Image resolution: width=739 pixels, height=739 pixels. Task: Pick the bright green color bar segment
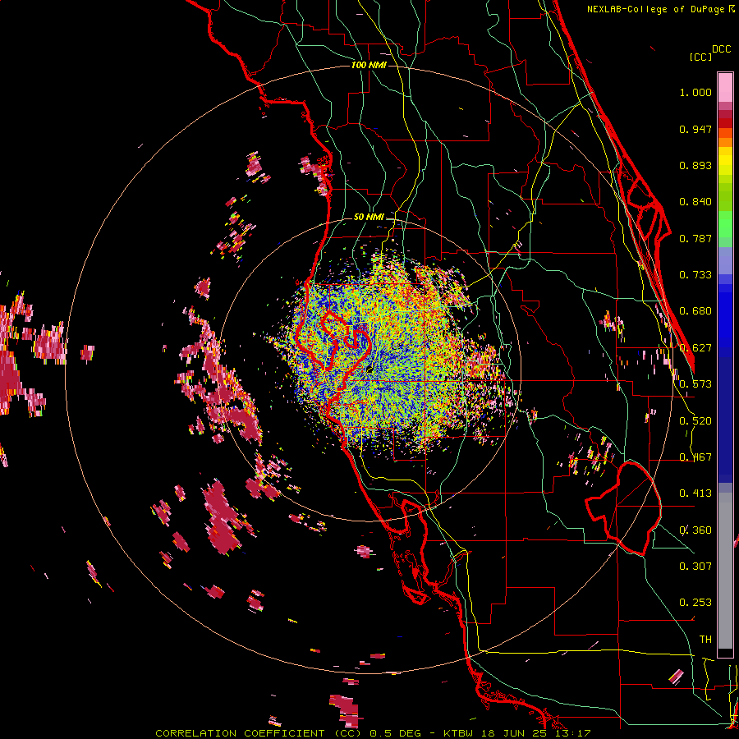725,224
